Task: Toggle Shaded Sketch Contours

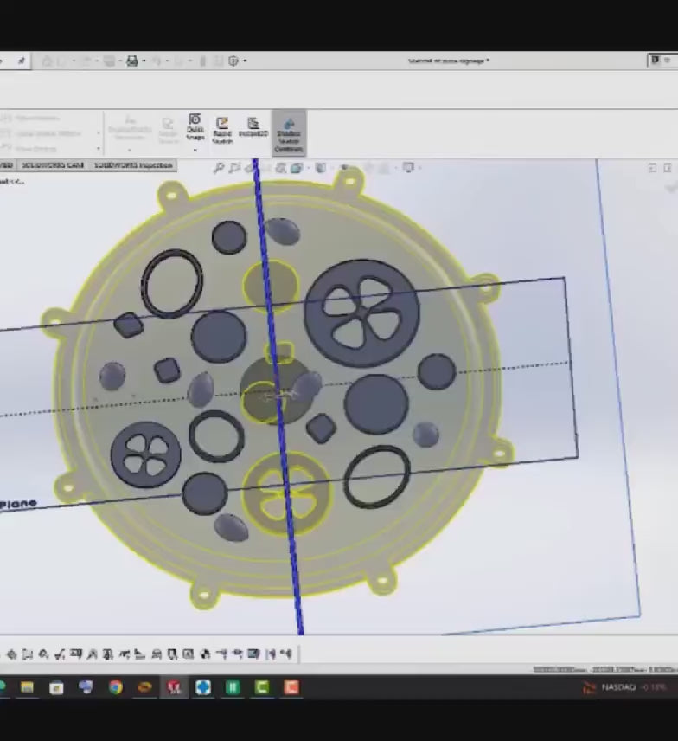Action: (289, 132)
